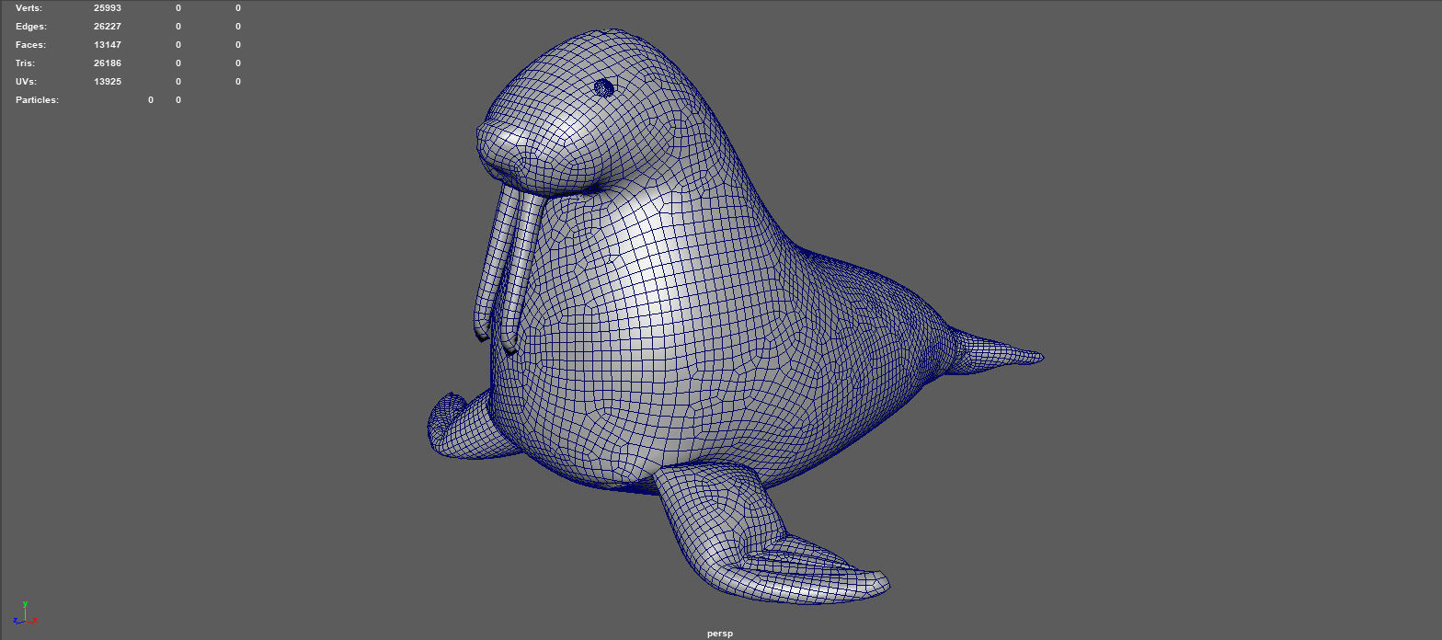Select the Edges: label in the HUD
The height and width of the screenshot is (640, 1442).
[x=31, y=26]
